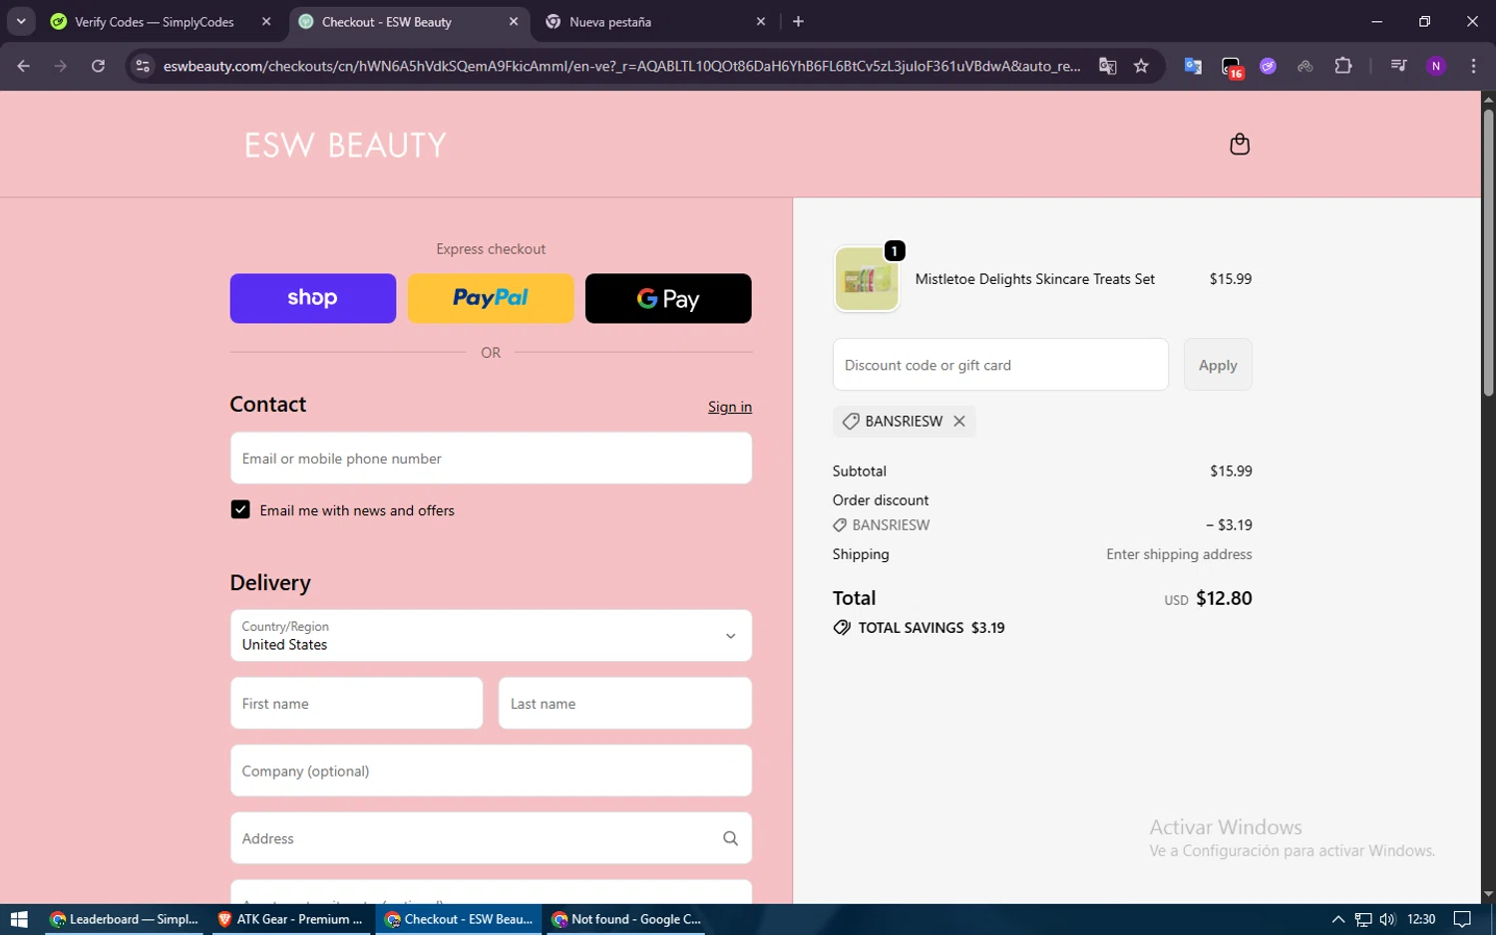Click the Enter shipping address text
Viewport: 1496px width, 935px height.
click(x=1179, y=554)
